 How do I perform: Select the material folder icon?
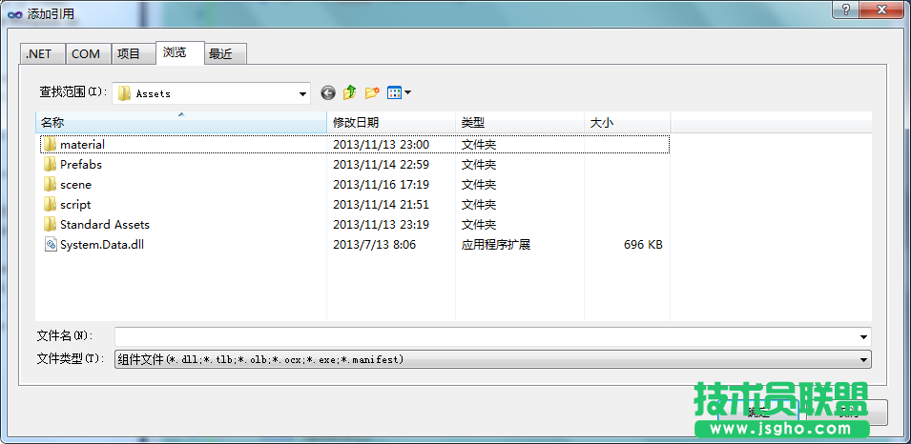(50, 144)
